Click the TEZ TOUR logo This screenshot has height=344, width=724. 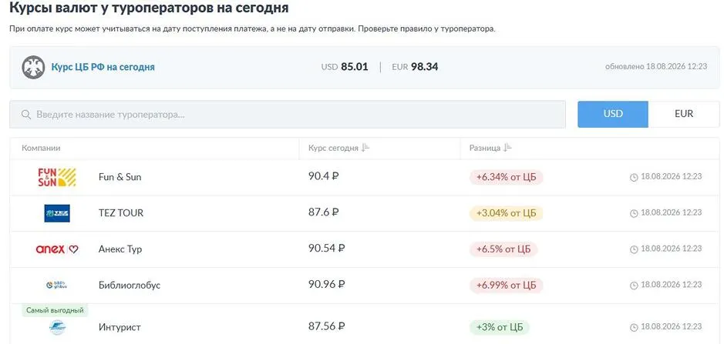point(57,213)
